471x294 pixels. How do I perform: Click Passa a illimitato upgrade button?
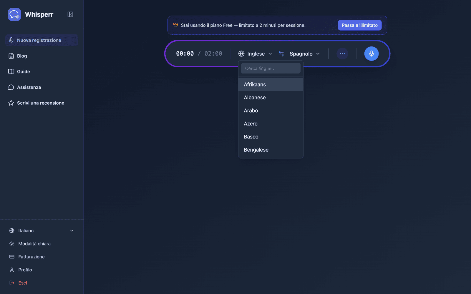coord(360,25)
